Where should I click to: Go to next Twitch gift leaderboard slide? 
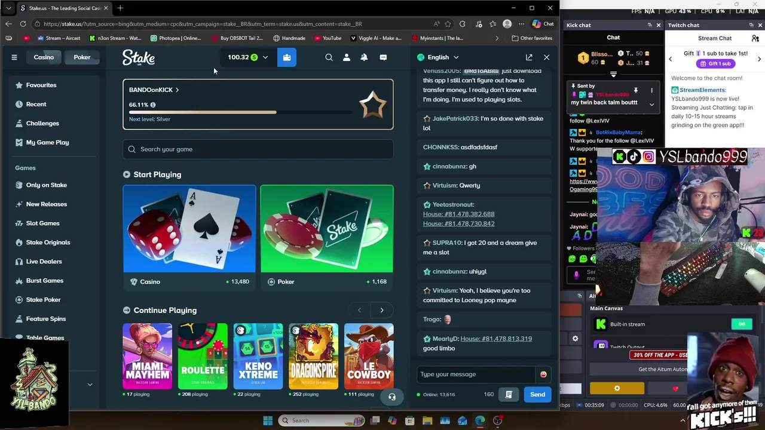point(759,59)
